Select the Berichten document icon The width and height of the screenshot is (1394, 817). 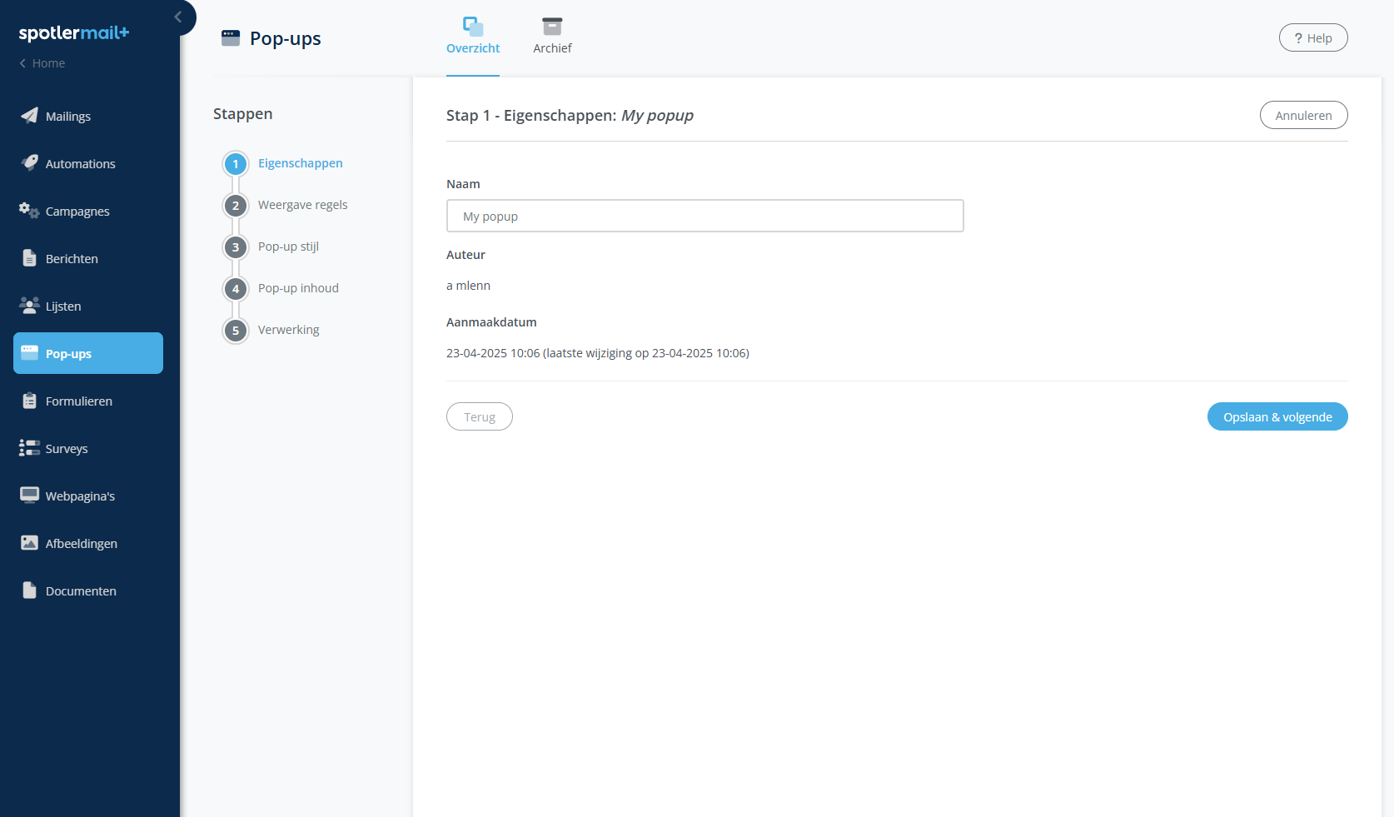(x=29, y=258)
